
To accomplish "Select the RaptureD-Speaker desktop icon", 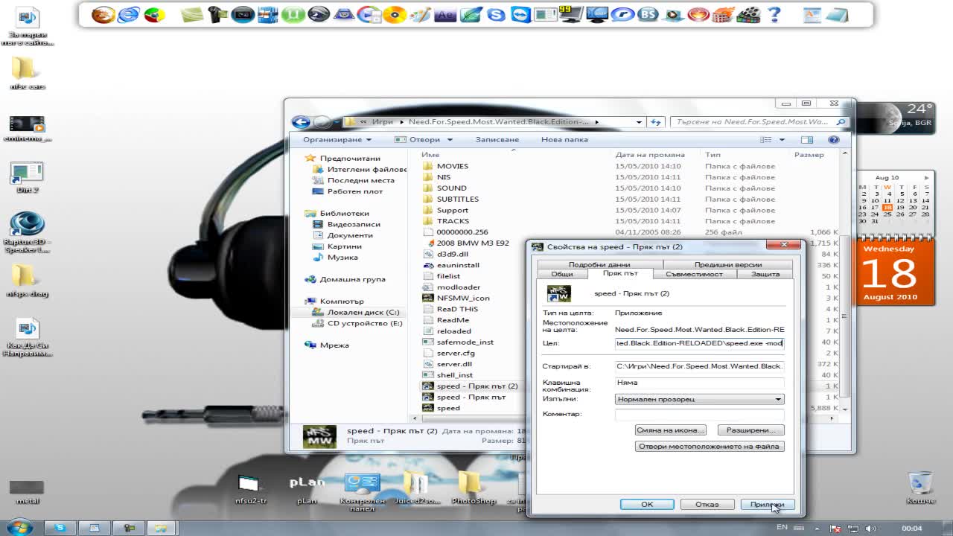I will (x=27, y=233).
